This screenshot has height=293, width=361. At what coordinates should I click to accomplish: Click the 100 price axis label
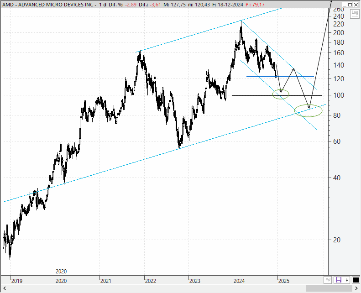(x=339, y=95)
